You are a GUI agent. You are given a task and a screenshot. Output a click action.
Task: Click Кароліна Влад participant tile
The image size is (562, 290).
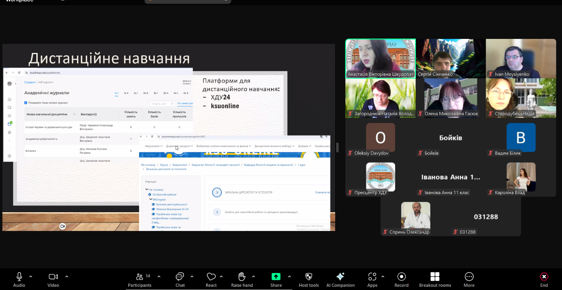(521, 177)
